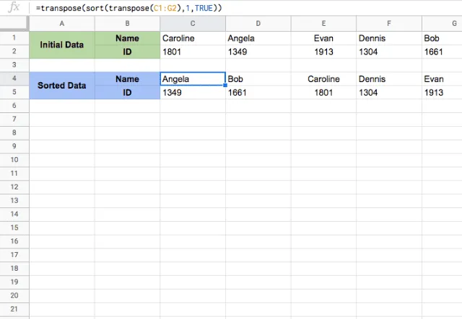The width and height of the screenshot is (462, 319).
Task: Select the cell with value 1913 in row 5
Action: click(442, 92)
